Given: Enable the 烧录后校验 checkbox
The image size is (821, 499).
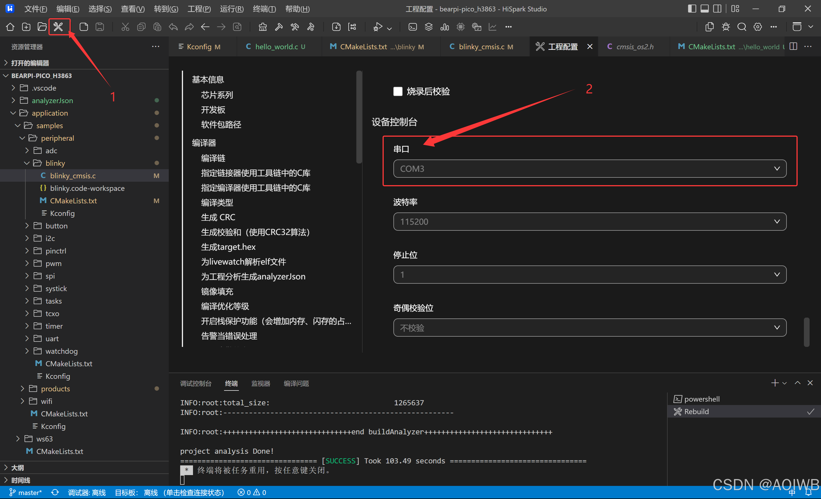Looking at the screenshot, I should click(x=398, y=91).
